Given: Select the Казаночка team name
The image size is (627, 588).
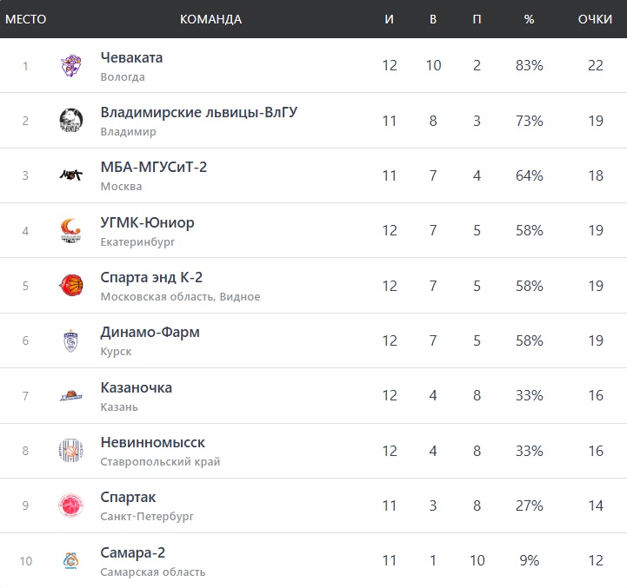Looking at the screenshot, I should (x=137, y=388).
